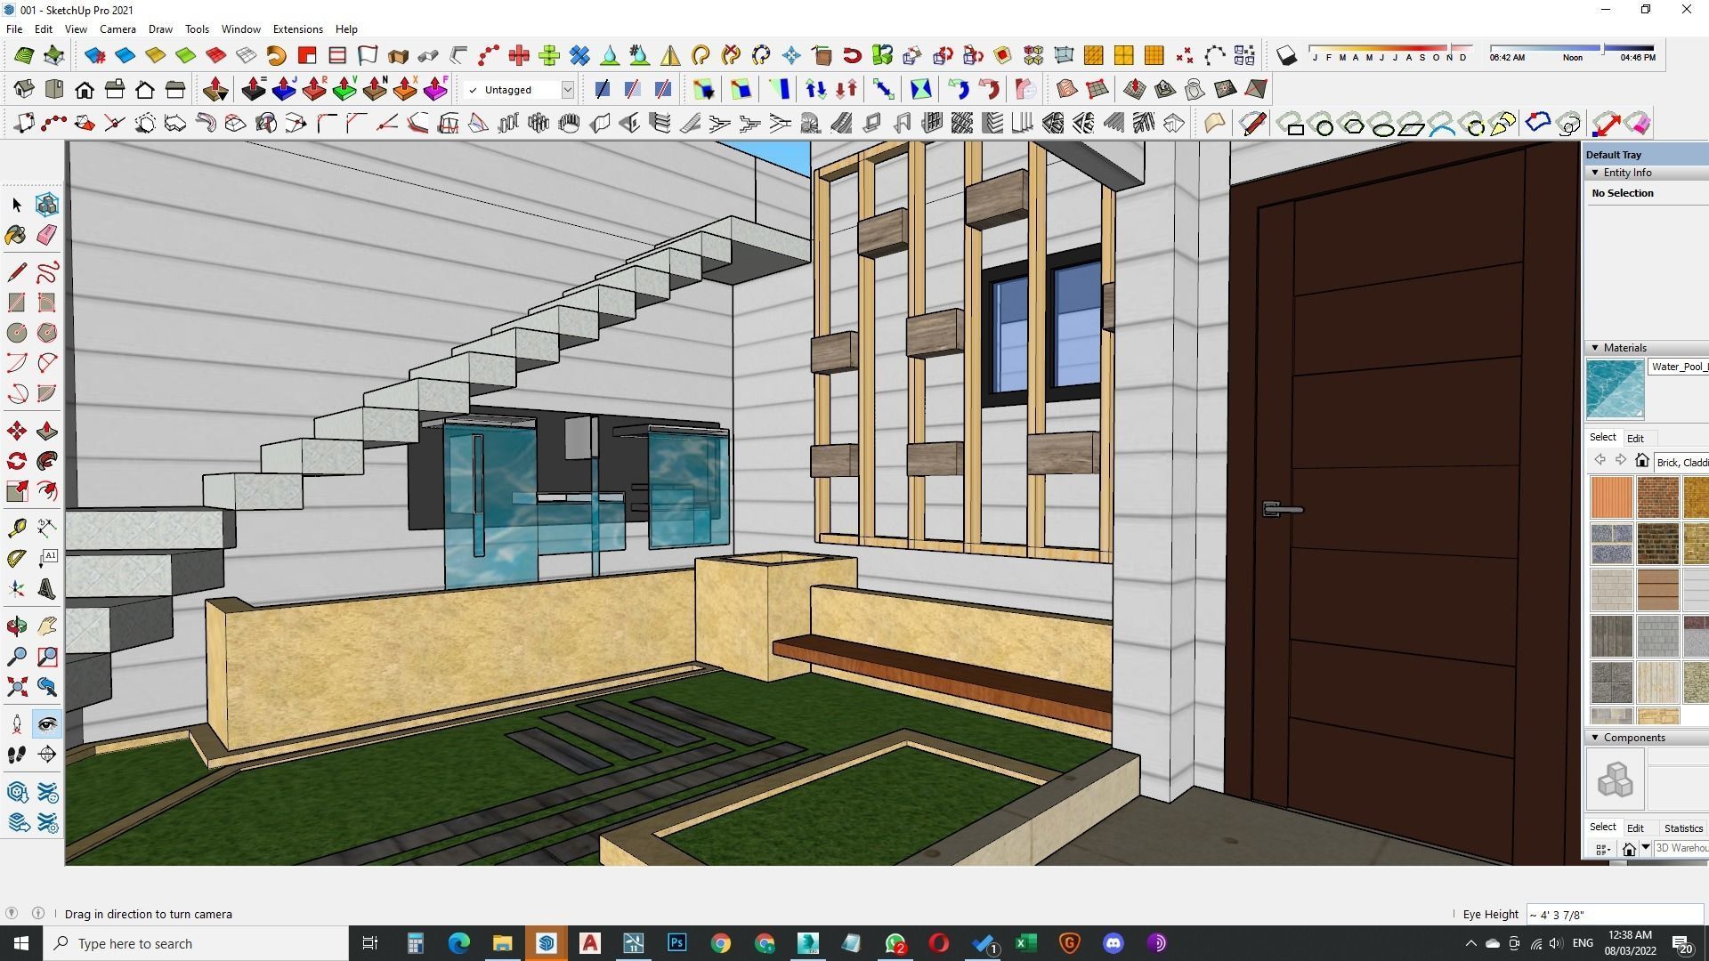Open the Camera menu
This screenshot has height=961, width=1709.
[x=117, y=29]
